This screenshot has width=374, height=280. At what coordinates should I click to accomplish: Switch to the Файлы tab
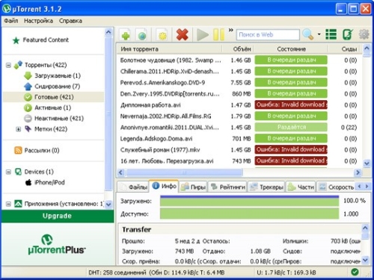[134, 187]
